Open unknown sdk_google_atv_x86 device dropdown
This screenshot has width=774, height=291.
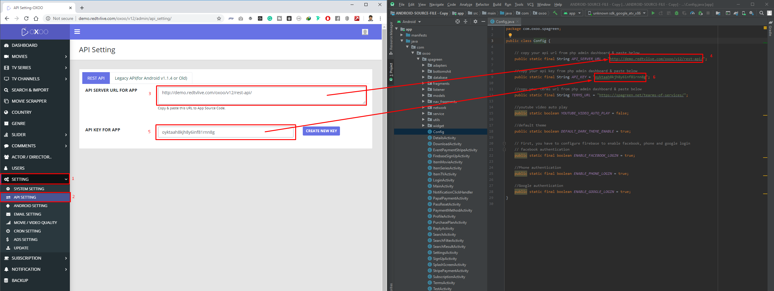[x=616, y=13]
